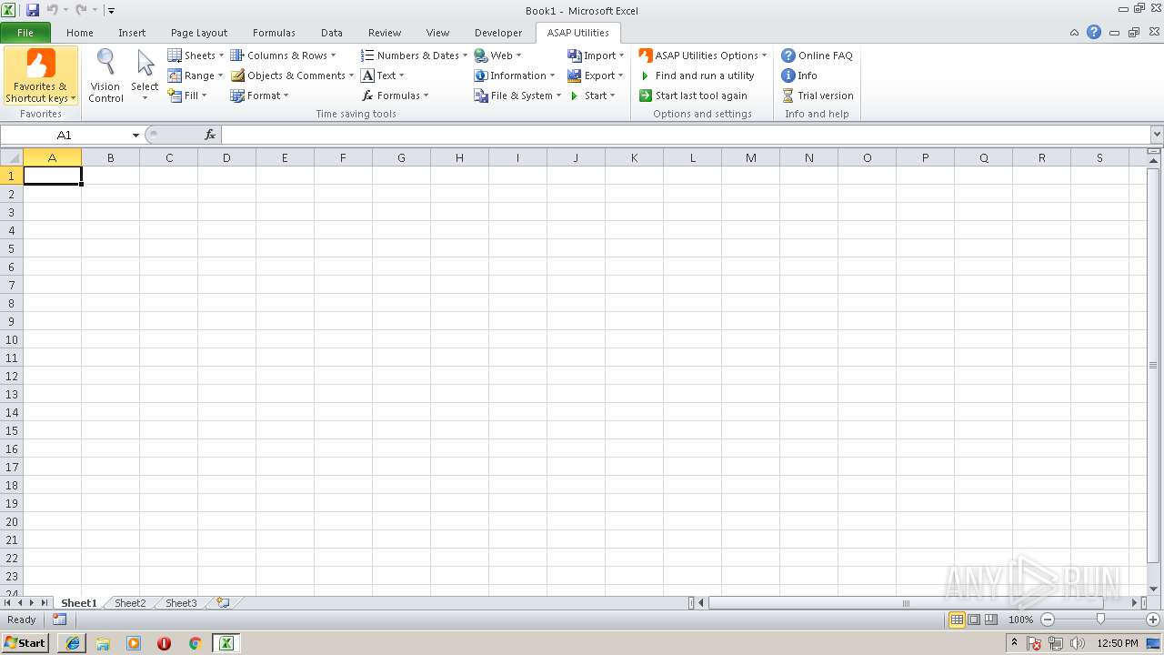
Task: Open the Select tool menu
Action: point(145,76)
